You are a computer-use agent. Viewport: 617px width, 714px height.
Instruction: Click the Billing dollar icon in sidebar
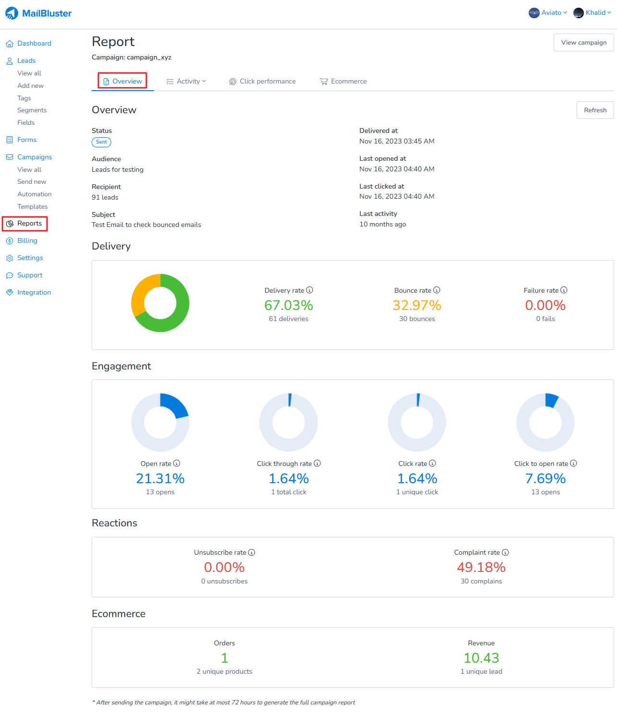[x=10, y=241]
